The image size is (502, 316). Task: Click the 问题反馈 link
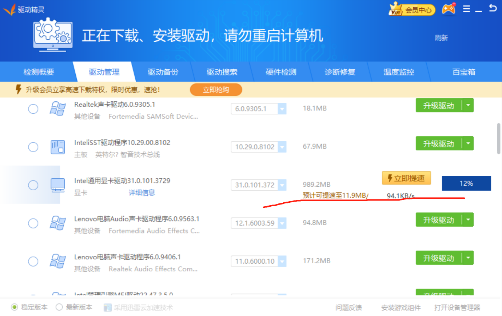point(348,308)
